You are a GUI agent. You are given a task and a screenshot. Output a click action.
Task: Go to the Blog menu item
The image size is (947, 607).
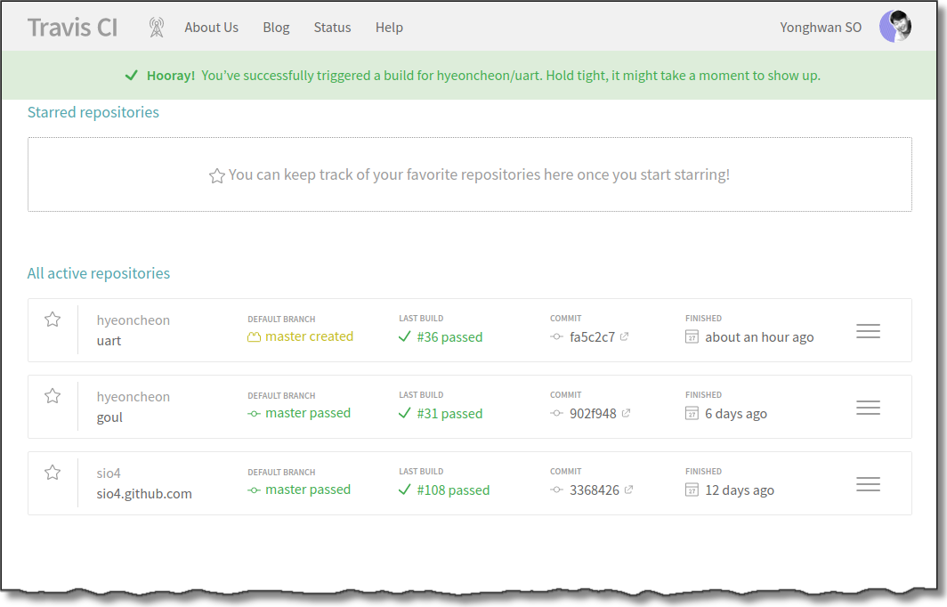276,28
